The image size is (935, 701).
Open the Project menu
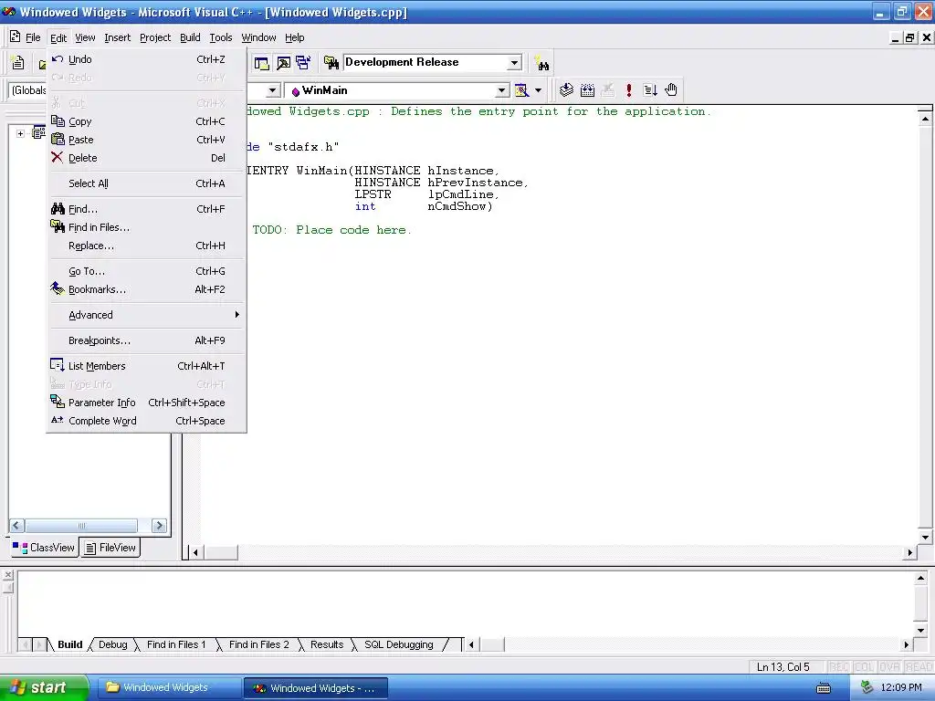click(155, 37)
